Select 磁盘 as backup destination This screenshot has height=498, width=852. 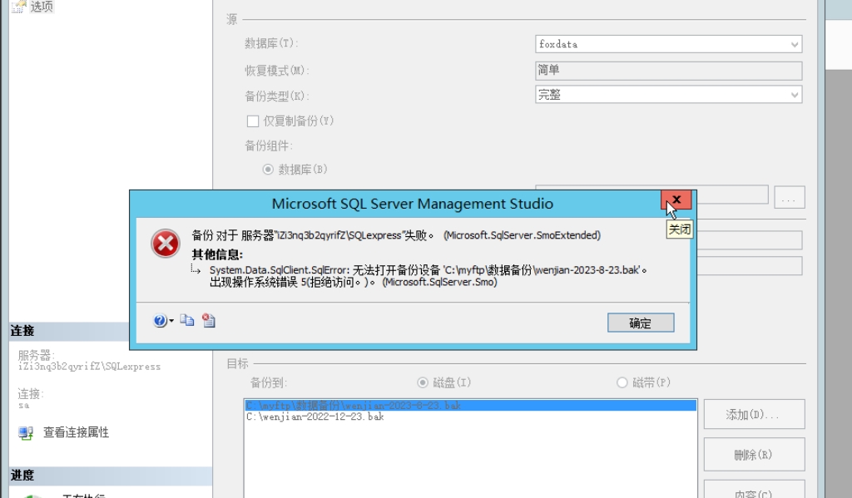[422, 383]
